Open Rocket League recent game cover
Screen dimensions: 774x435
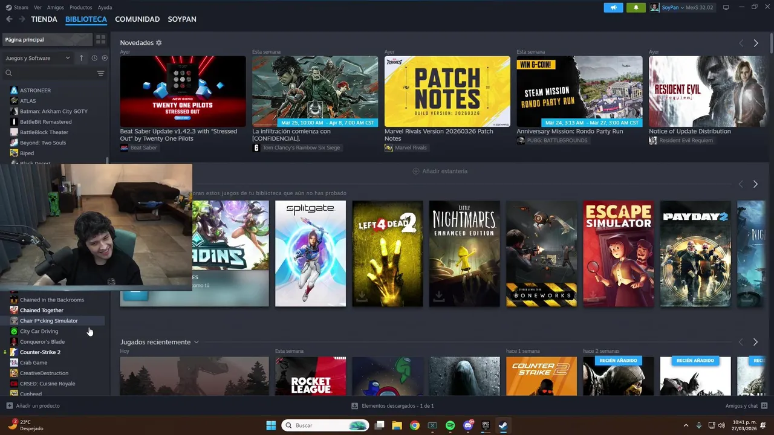[x=310, y=376]
